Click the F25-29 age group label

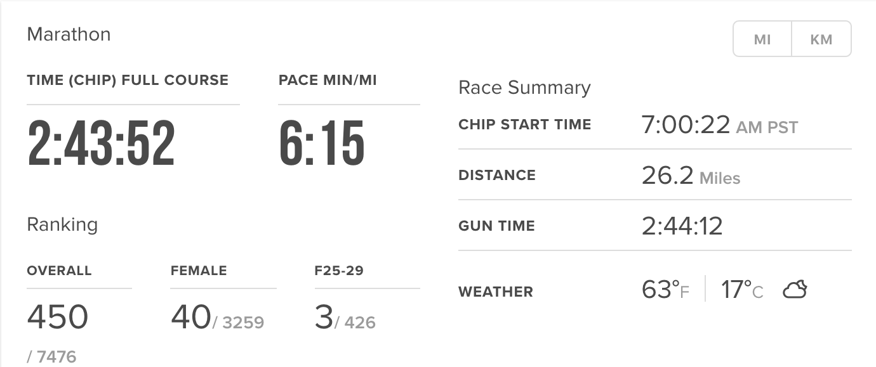[339, 271]
